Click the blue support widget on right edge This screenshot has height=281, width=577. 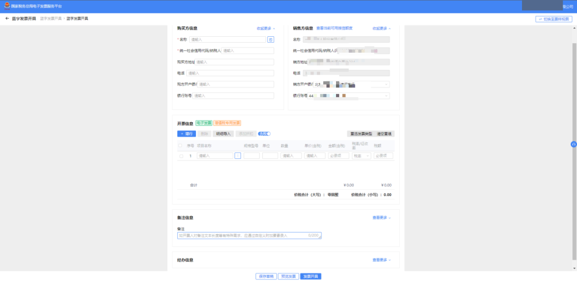(x=573, y=144)
